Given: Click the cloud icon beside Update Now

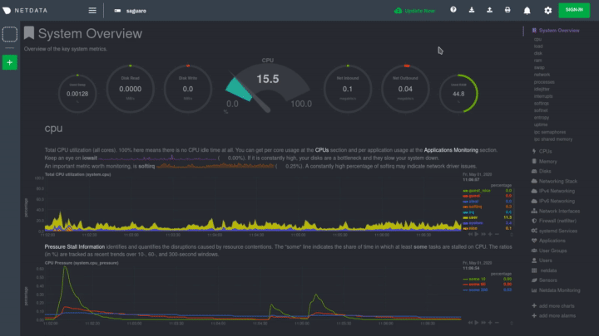Looking at the screenshot, I should tap(398, 11).
